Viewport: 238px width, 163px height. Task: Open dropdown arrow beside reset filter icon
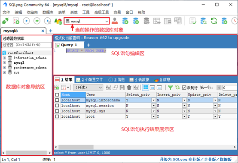68,88
